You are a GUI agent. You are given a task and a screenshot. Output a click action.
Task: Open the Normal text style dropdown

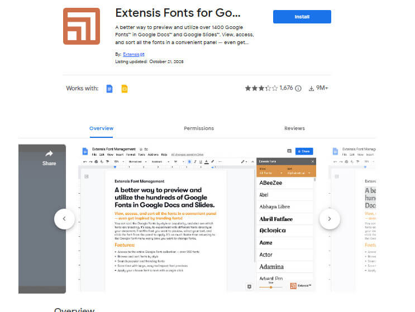click(x=137, y=161)
